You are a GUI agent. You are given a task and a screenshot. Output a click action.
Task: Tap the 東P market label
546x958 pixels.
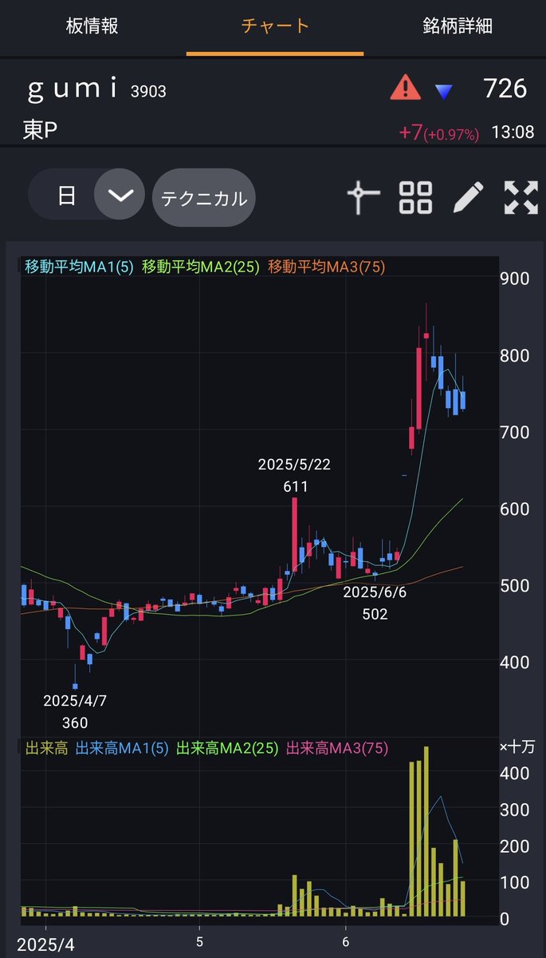point(40,131)
